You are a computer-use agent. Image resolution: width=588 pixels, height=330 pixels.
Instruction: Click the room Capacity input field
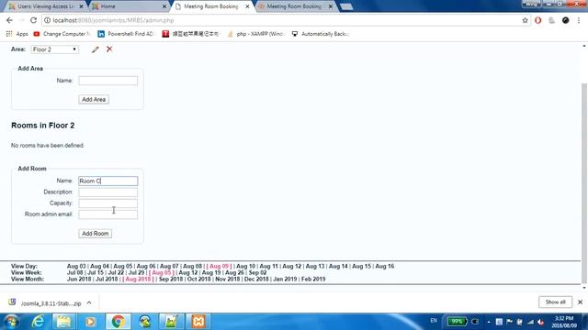pos(108,203)
